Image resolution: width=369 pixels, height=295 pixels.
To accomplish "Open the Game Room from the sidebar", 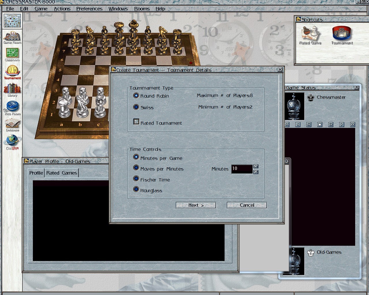I will tap(12, 38).
